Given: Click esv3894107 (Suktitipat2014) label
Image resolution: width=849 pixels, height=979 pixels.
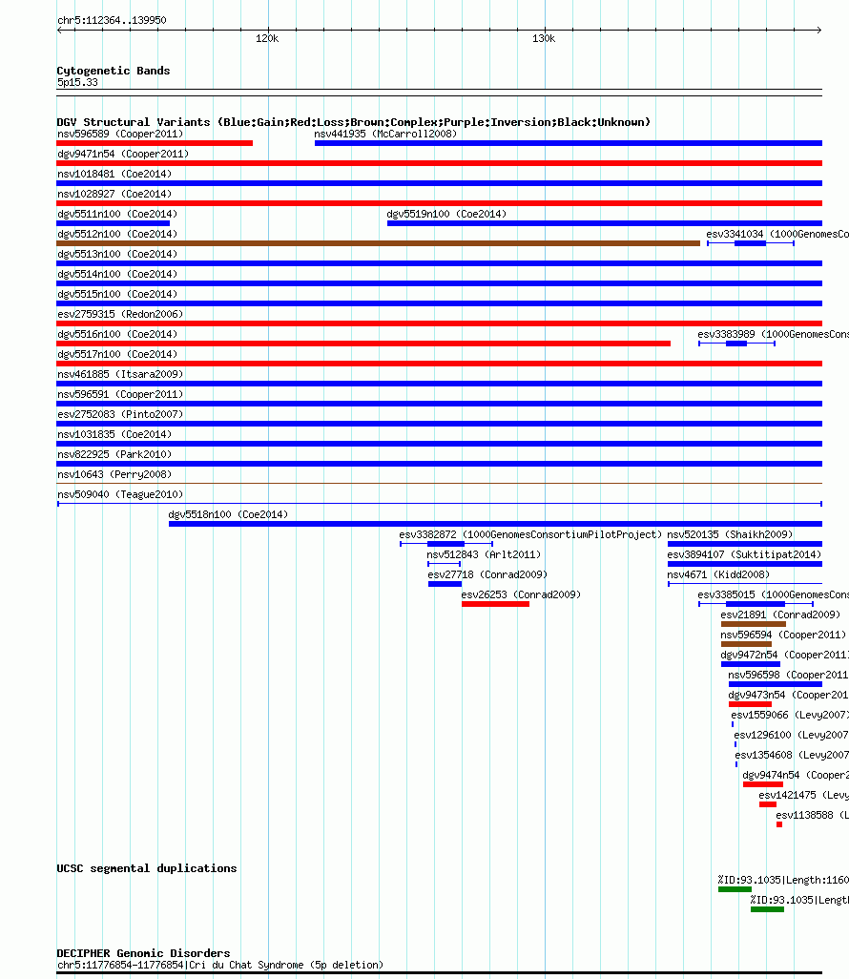Looking at the screenshot, I should click(744, 553).
